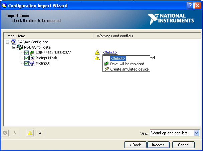Go to previous step with Back button
203x151 pixels.
[135, 145]
